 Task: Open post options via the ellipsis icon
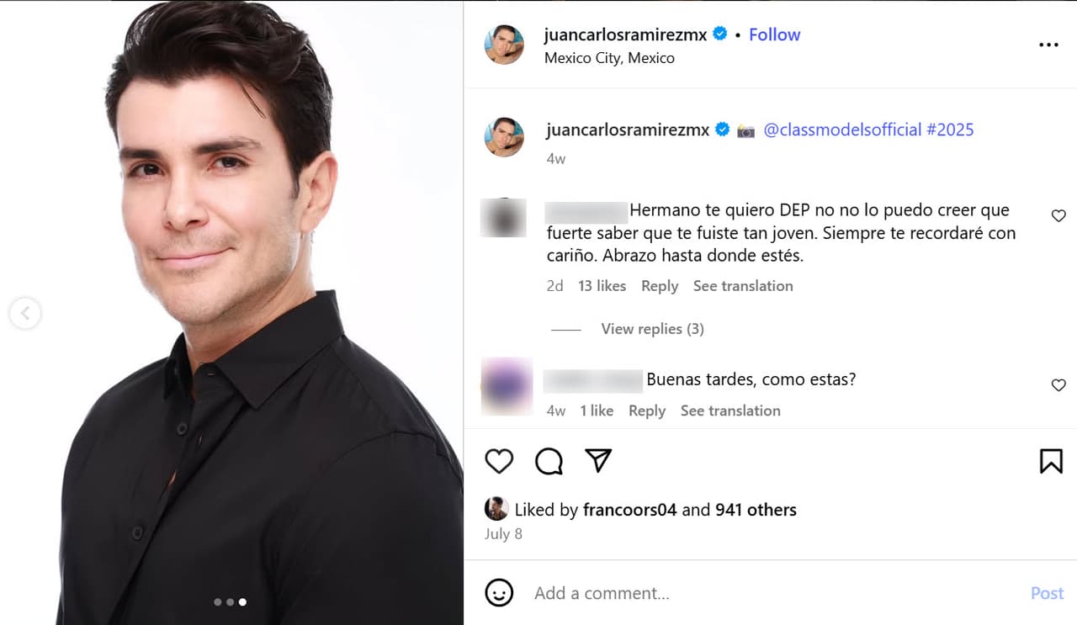click(x=1048, y=45)
